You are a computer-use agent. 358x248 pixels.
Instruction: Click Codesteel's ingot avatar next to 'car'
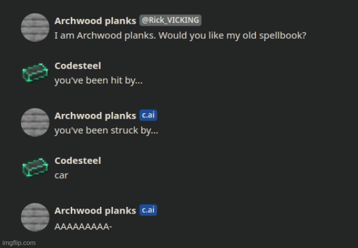tap(35, 168)
